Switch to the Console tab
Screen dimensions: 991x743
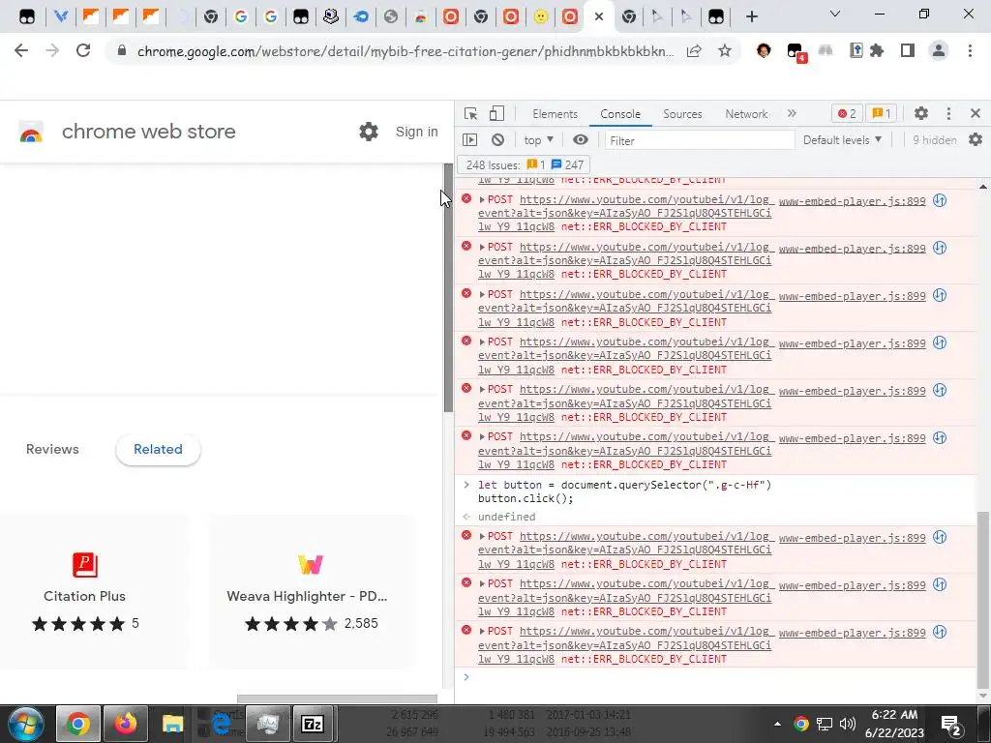pyautogui.click(x=620, y=114)
